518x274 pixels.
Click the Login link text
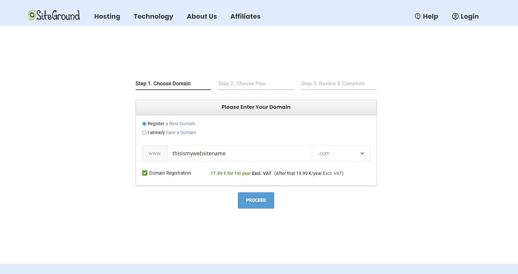point(470,16)
